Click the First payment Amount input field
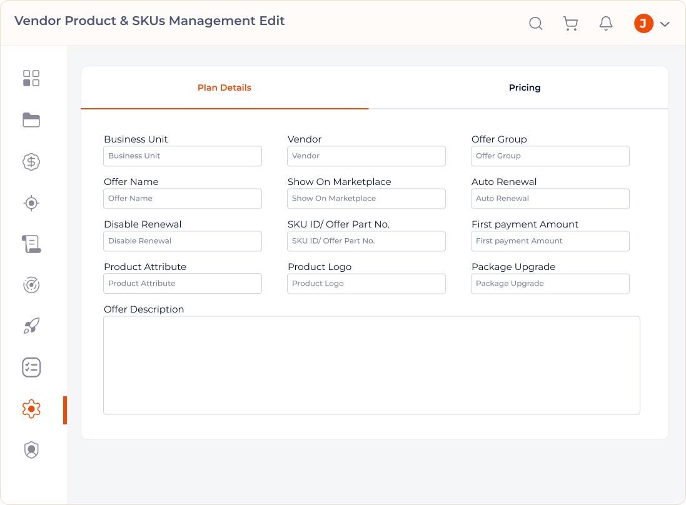The width and height of the screenshot is (686, 505). (x=550, y=241)
